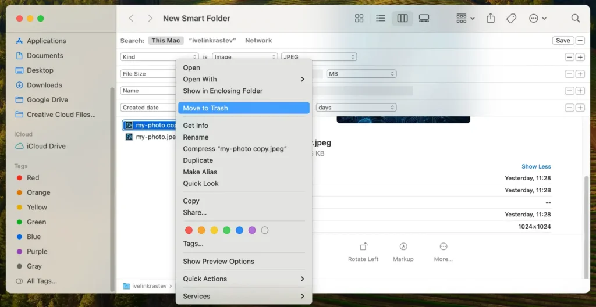
Task: Choose Move to Trash
Action: click(243, 108)
